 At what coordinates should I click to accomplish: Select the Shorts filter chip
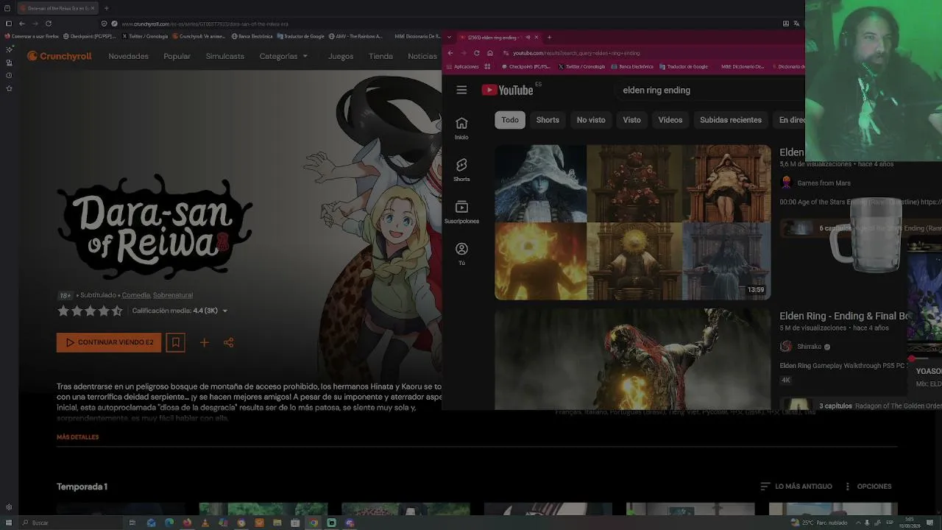tap(548, 120)
